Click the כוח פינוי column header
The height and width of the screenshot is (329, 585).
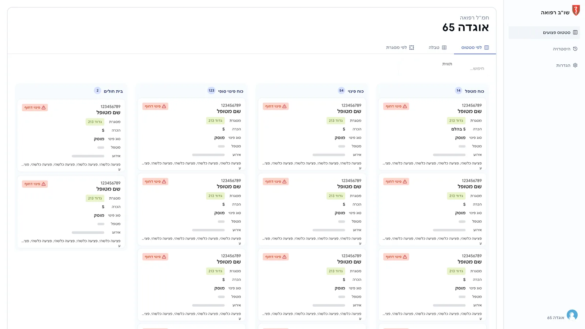(355, 91)
